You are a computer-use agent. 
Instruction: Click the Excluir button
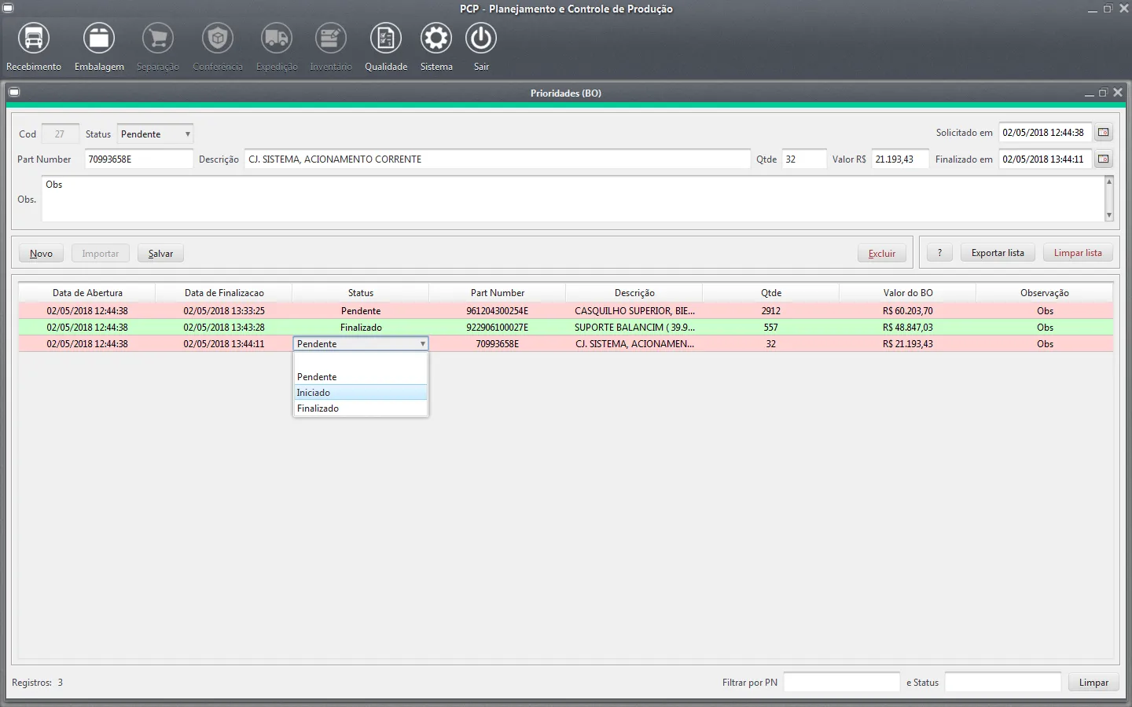(881, 254)
